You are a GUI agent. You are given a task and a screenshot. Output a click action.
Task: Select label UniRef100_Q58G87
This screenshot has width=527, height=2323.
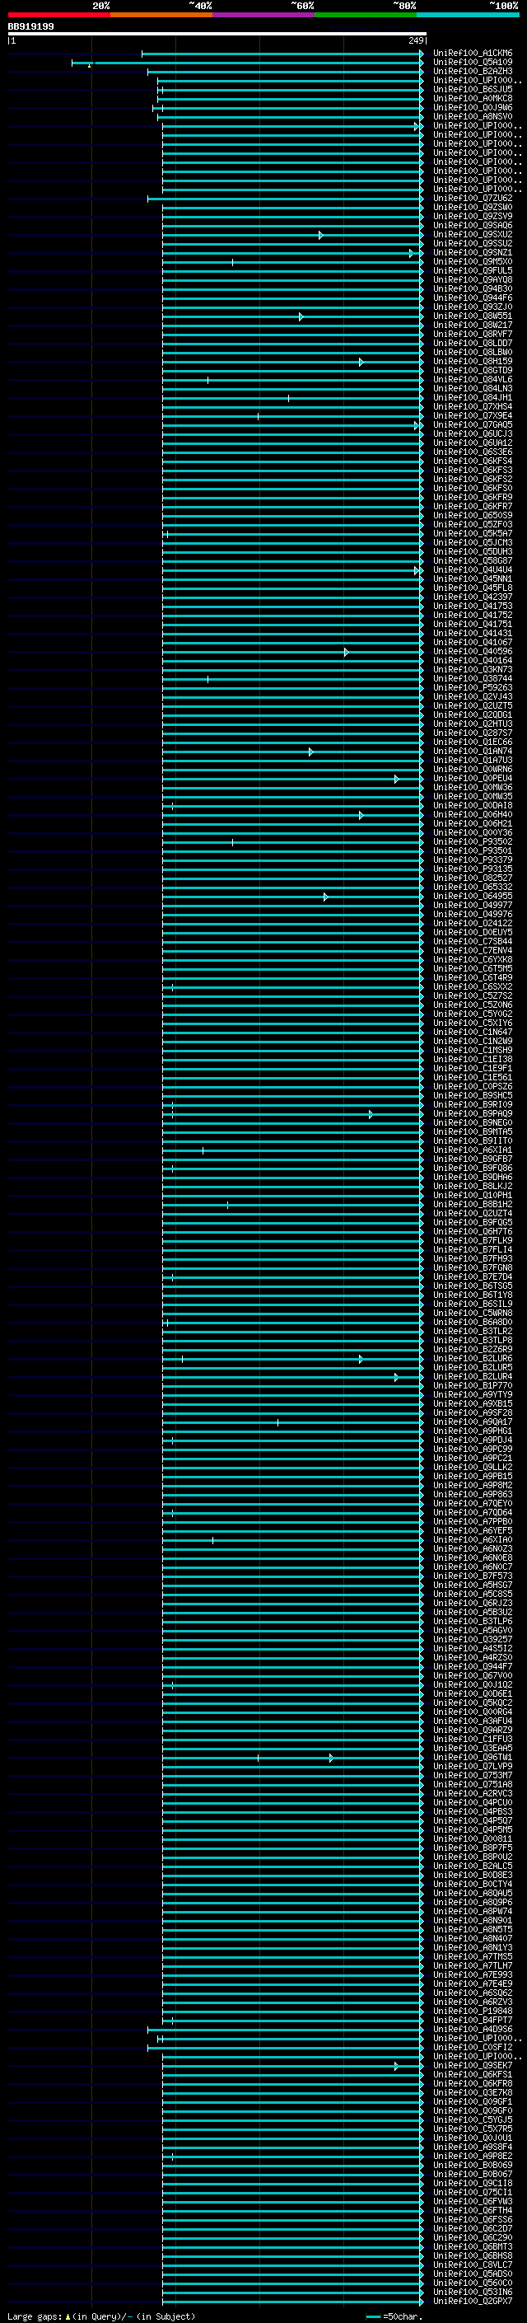473,561
